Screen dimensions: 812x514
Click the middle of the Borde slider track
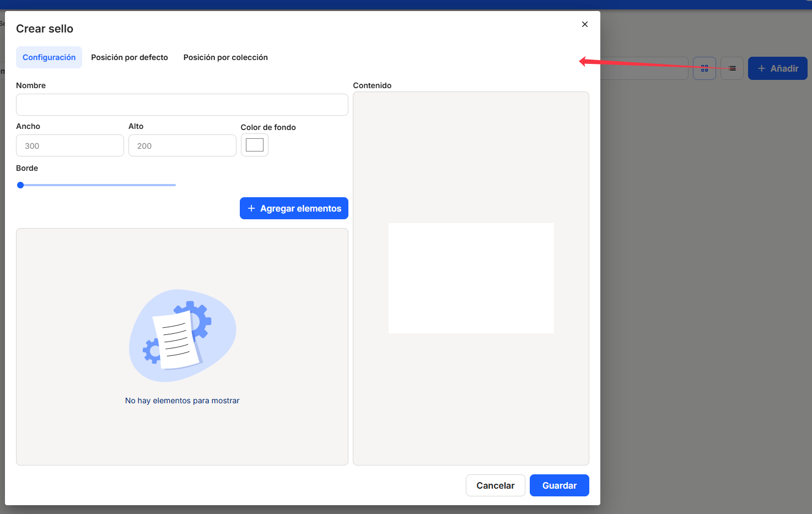point(98,185)
